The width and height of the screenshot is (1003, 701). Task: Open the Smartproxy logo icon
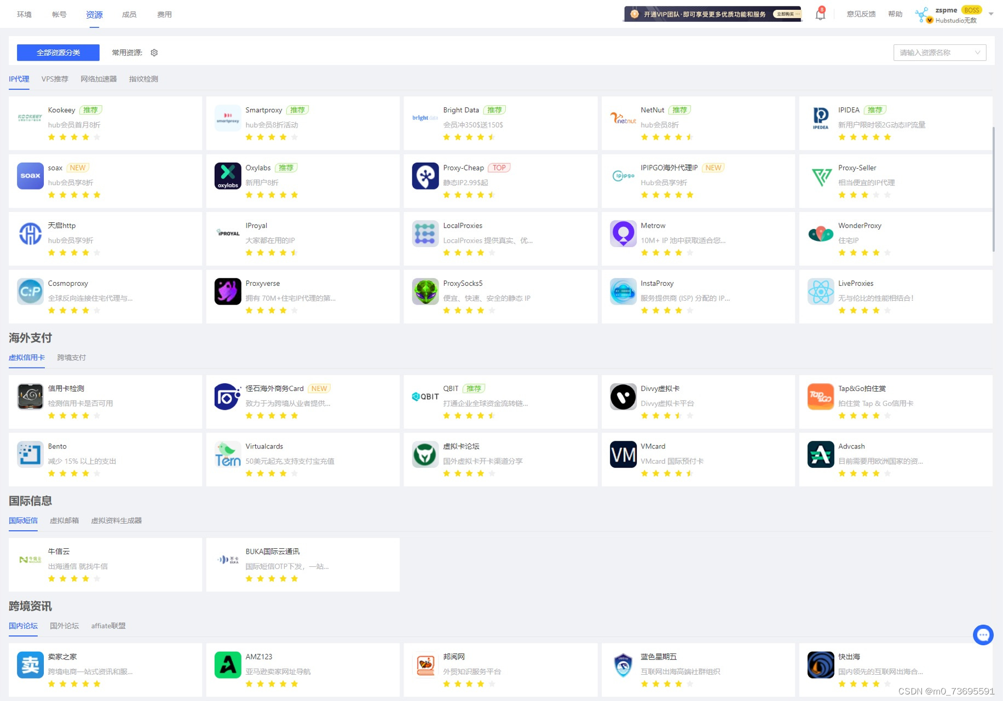click(228, 118)
